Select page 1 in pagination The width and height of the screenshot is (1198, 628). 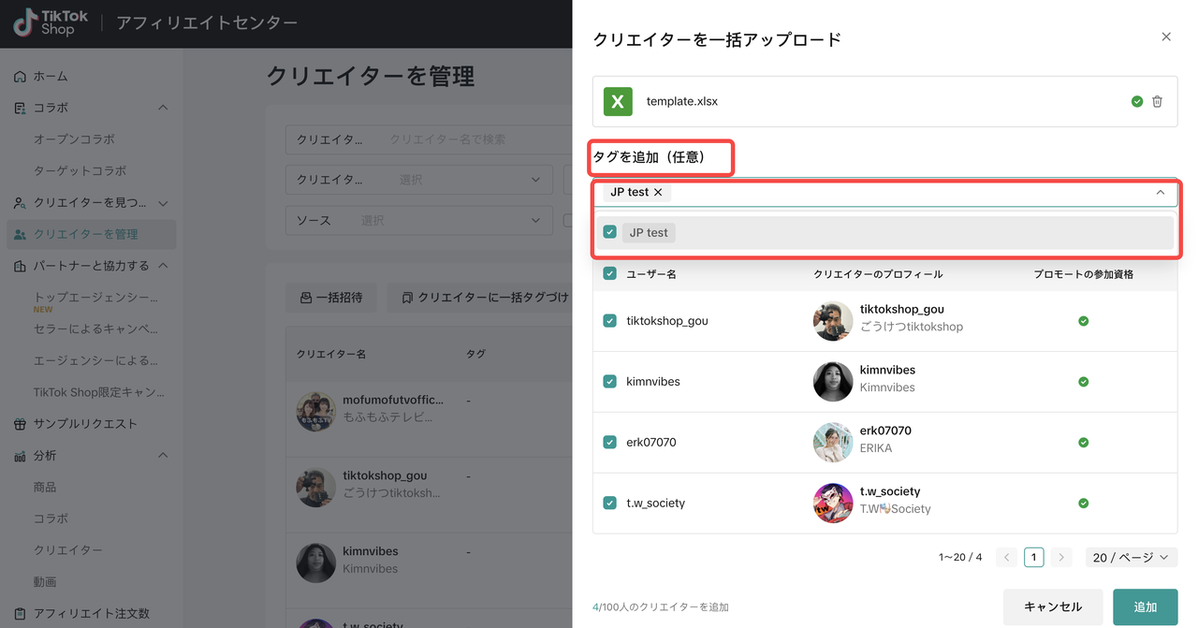pyautogui.click(x=1033, y=557)
